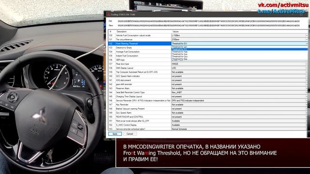Image resolution: width=310 pixels, height=174 pixels.
Task: Select row 146 Service Reminder DRV/PSG description
Action: (x=139, y=101)
